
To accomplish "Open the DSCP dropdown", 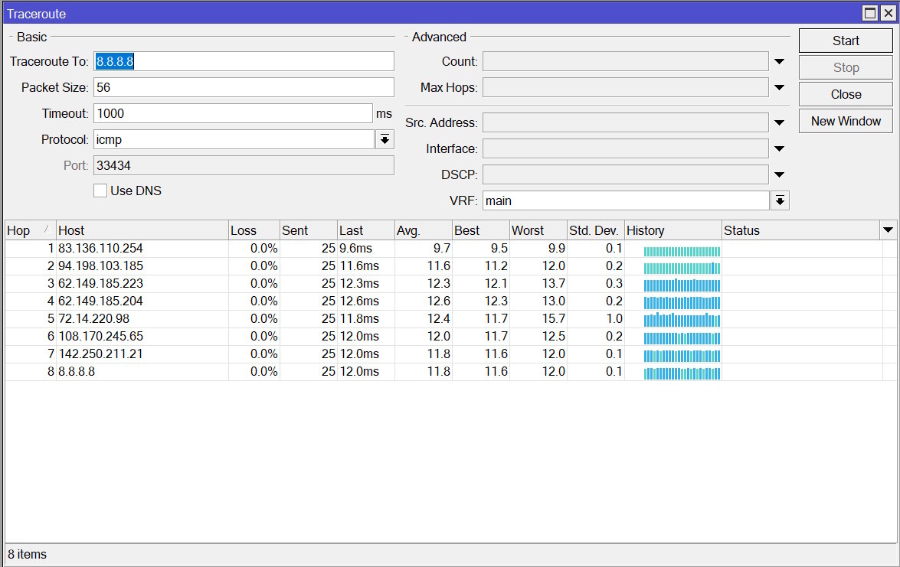I will [x=779, y=174].
